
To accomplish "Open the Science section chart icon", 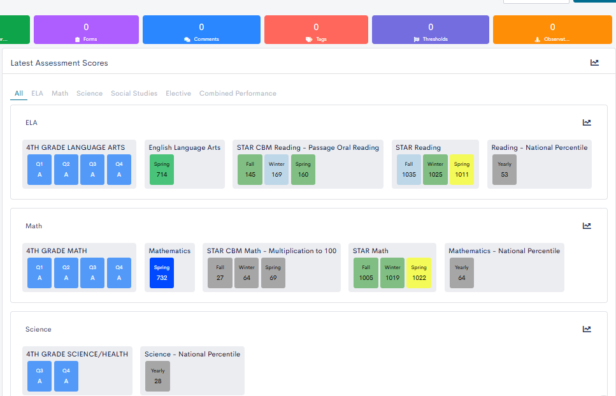I will coord(587,329).
